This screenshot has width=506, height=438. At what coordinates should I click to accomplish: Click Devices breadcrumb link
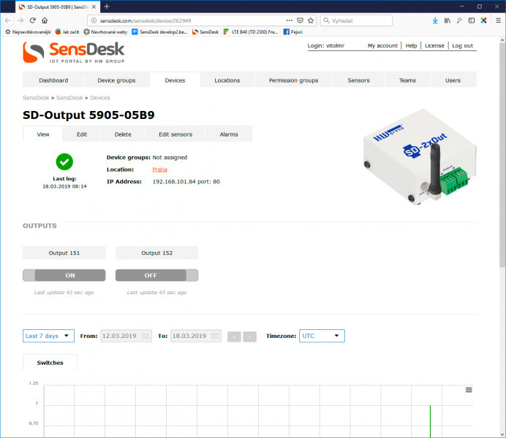click(100, 98)
